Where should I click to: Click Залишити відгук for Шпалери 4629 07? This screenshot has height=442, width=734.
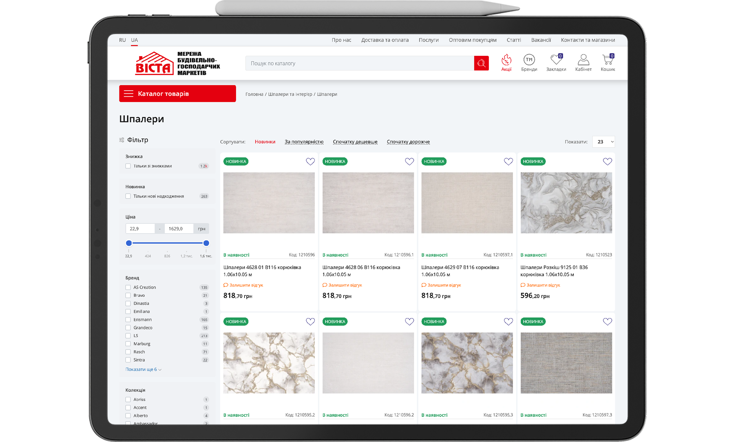pos(444,285)
